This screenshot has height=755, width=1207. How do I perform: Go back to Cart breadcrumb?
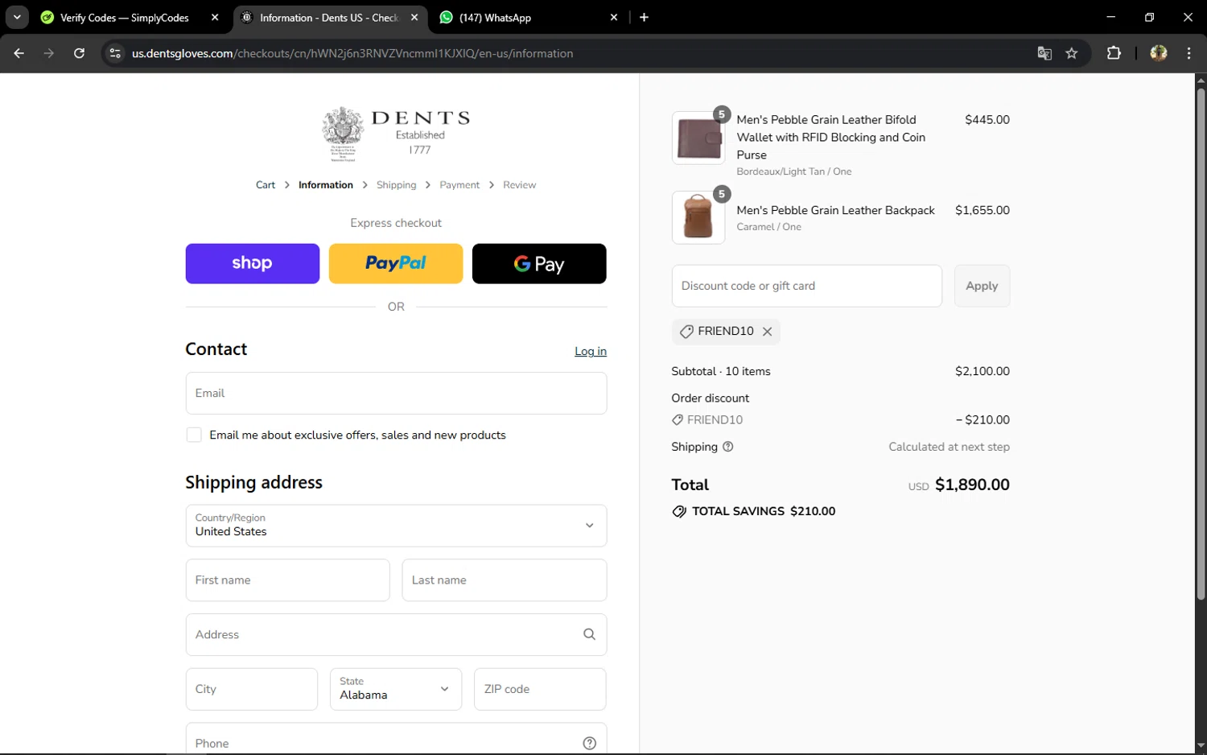[x=266, y=185]
